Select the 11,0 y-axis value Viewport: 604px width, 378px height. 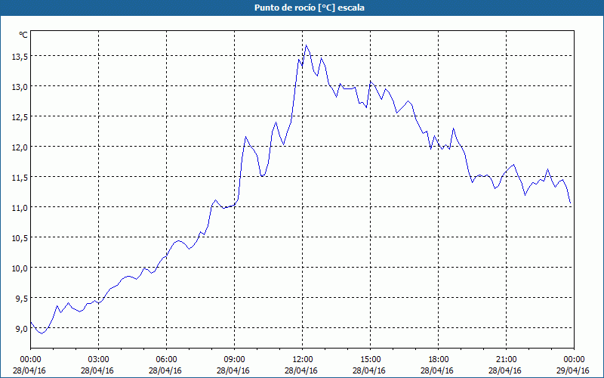20,207
